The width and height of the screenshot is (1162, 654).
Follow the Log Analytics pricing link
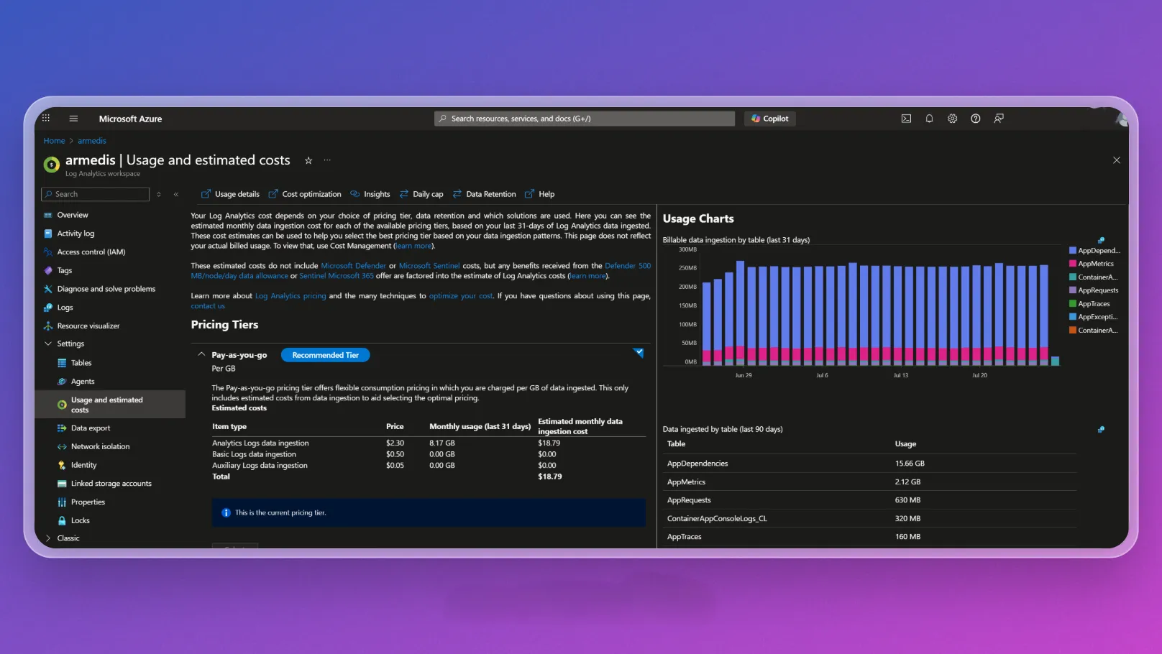(x=290, y=296)
